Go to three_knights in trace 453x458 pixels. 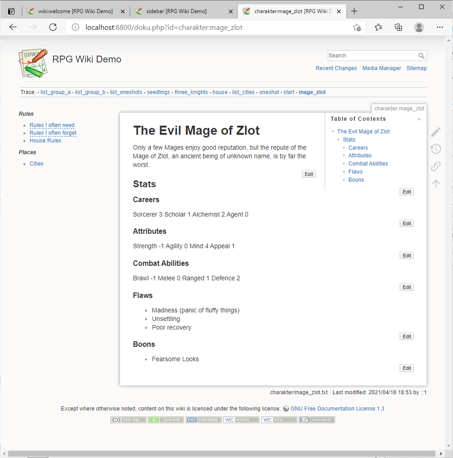[x=191, y=92]
